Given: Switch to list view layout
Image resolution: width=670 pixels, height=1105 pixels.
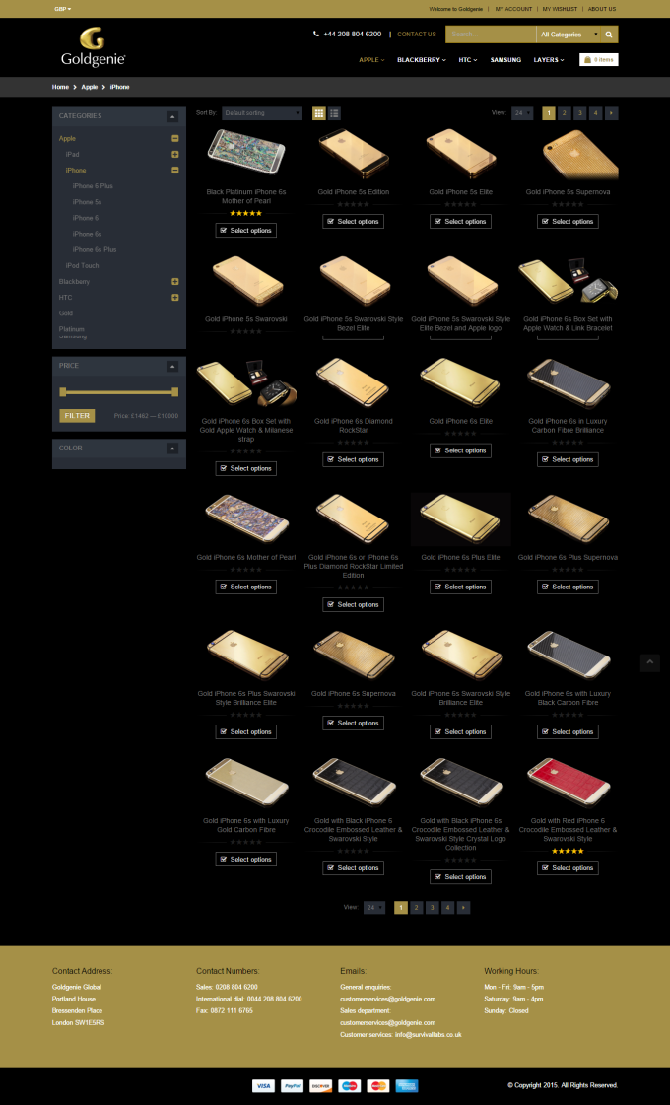Looking at the screenshot, I should point(334,113).
